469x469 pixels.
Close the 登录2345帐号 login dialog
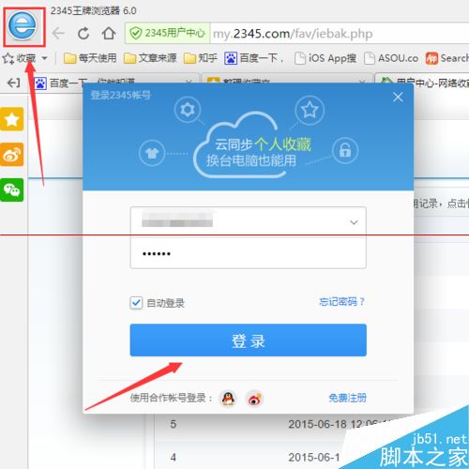398,98
